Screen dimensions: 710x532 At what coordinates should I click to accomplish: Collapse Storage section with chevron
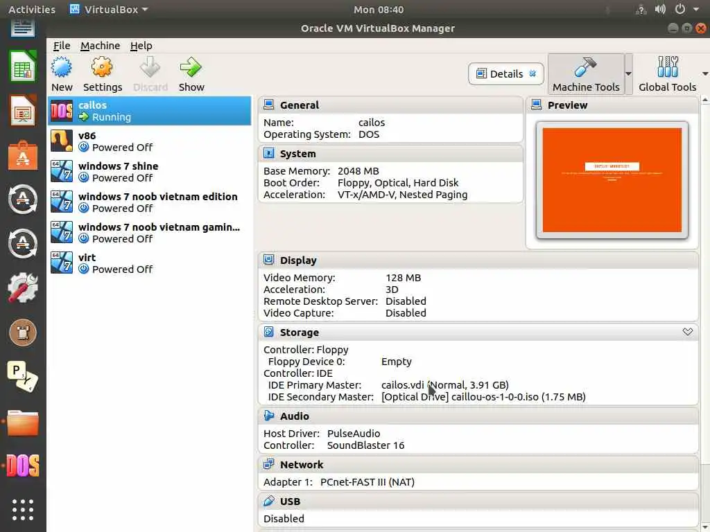687,332
